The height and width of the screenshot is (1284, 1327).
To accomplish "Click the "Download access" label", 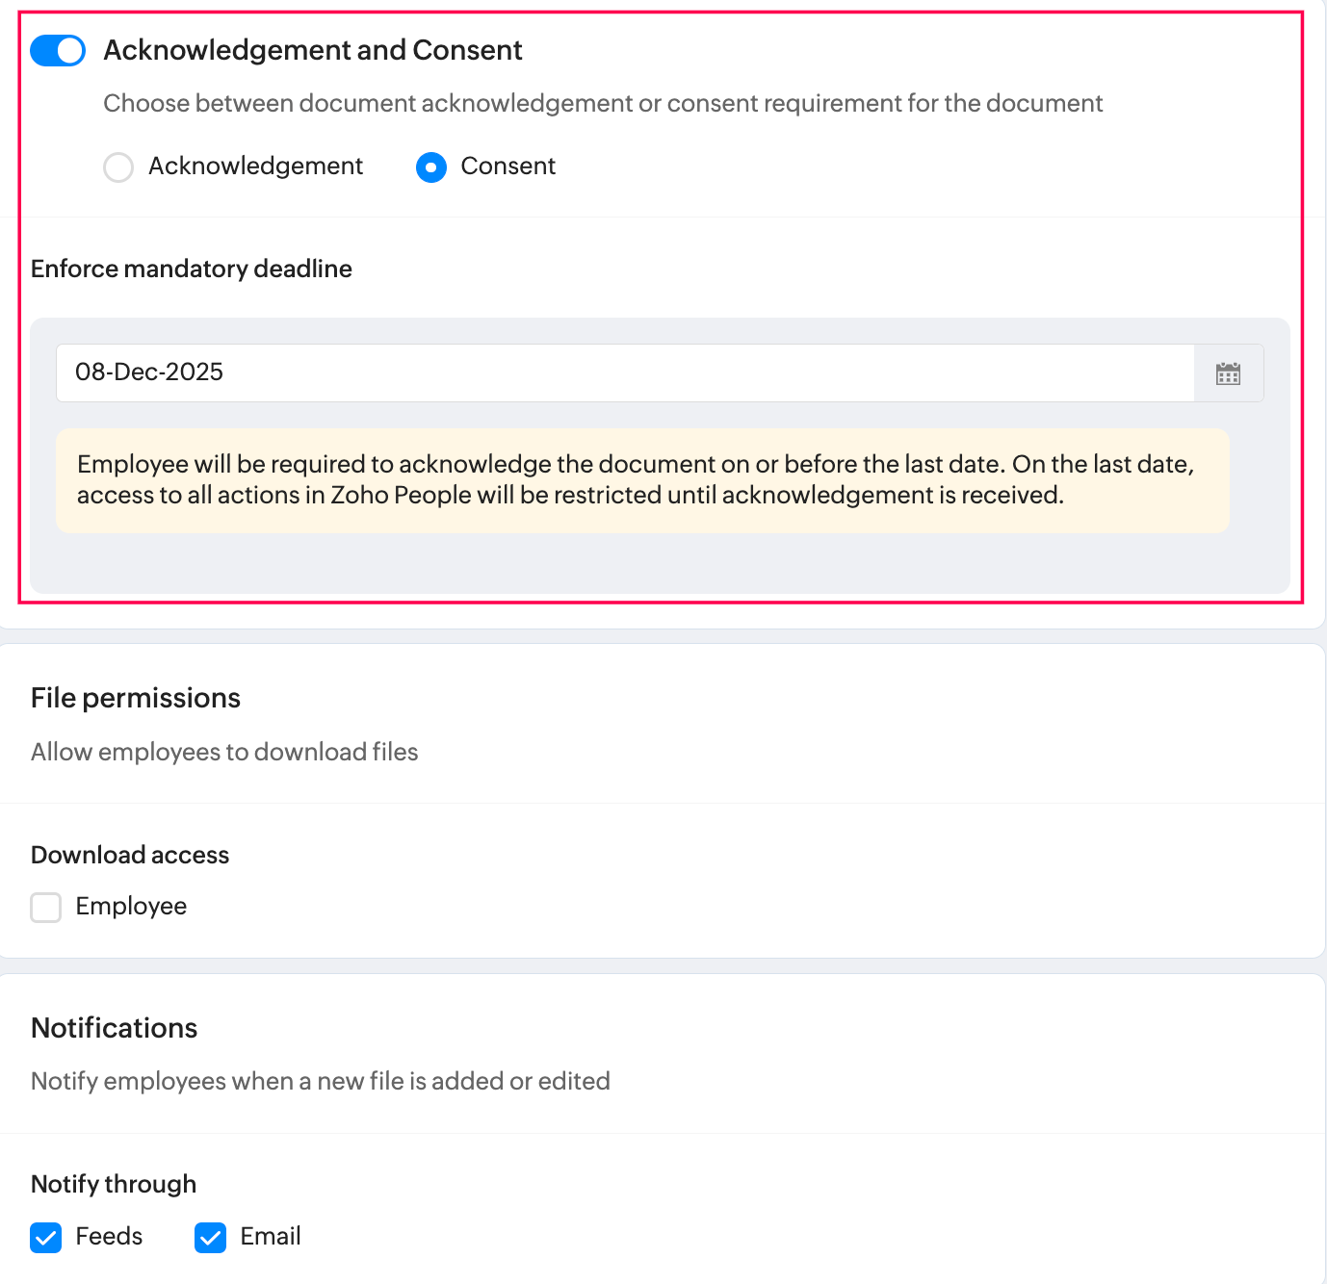I will (x=130, y=855).
